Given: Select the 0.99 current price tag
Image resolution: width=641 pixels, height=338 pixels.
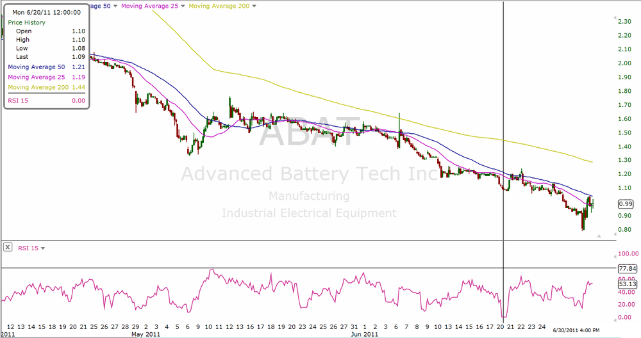Looking at the screenshot, I should tap(626, 204).
